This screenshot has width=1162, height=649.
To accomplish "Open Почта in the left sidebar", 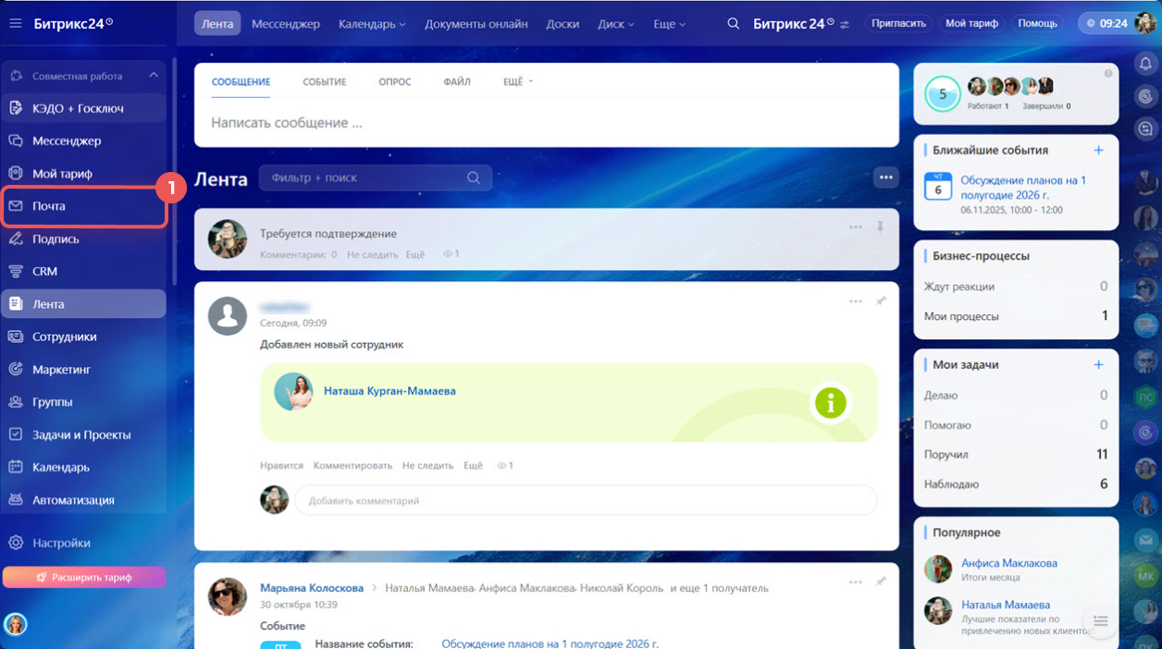I will 49,206.
